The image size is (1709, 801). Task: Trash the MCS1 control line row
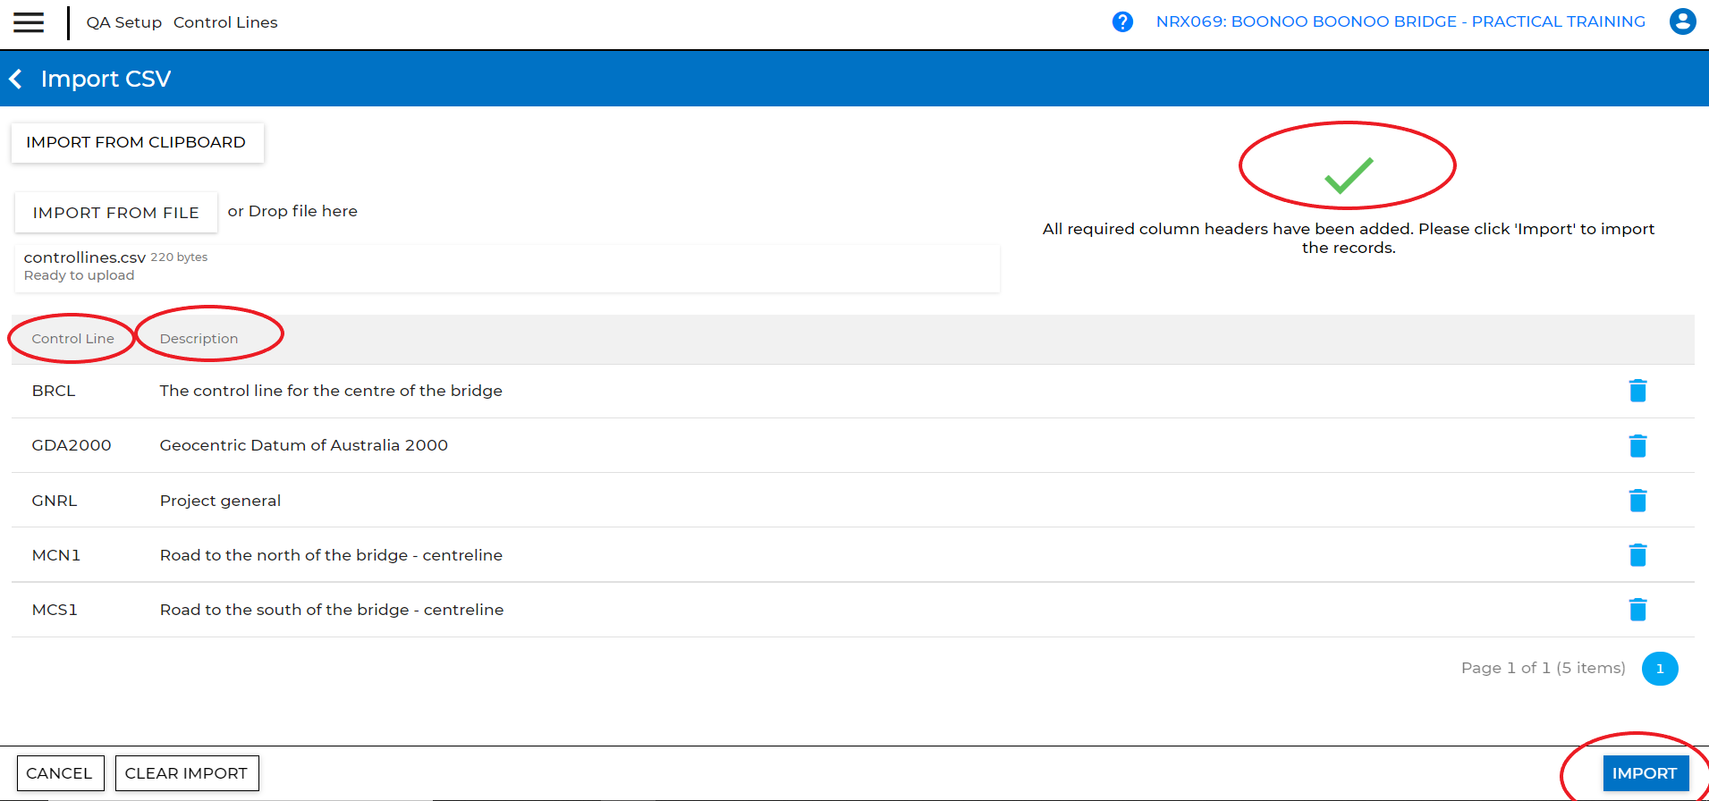tap(1637, 610)
